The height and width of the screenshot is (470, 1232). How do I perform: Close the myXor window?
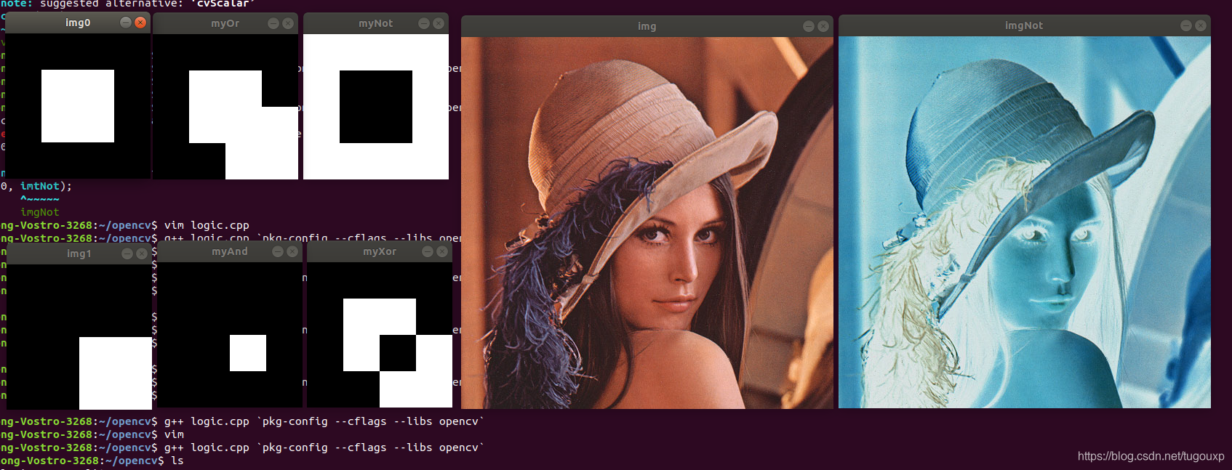pyautogui.click(x=442, y=251)
